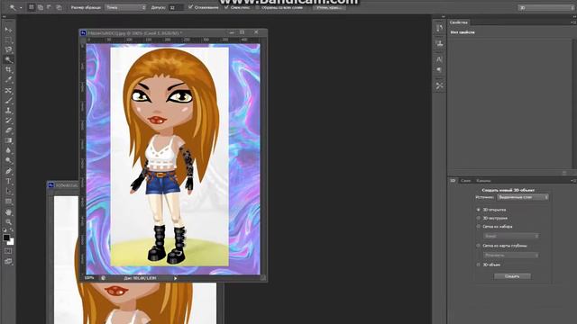
Task: Open the Размер образца dropdown
Action: [125, 7]
